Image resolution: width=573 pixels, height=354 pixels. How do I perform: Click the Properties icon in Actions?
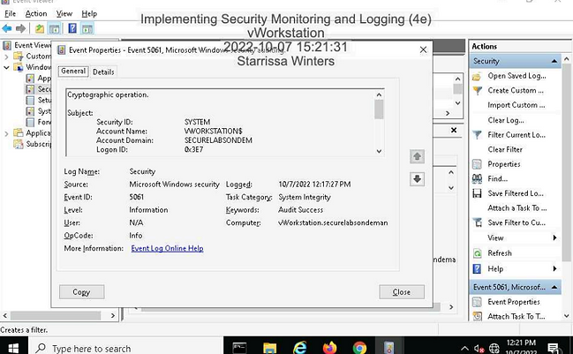click(477, 164)
